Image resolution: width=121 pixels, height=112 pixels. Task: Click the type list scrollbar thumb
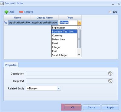coord(79,39)
